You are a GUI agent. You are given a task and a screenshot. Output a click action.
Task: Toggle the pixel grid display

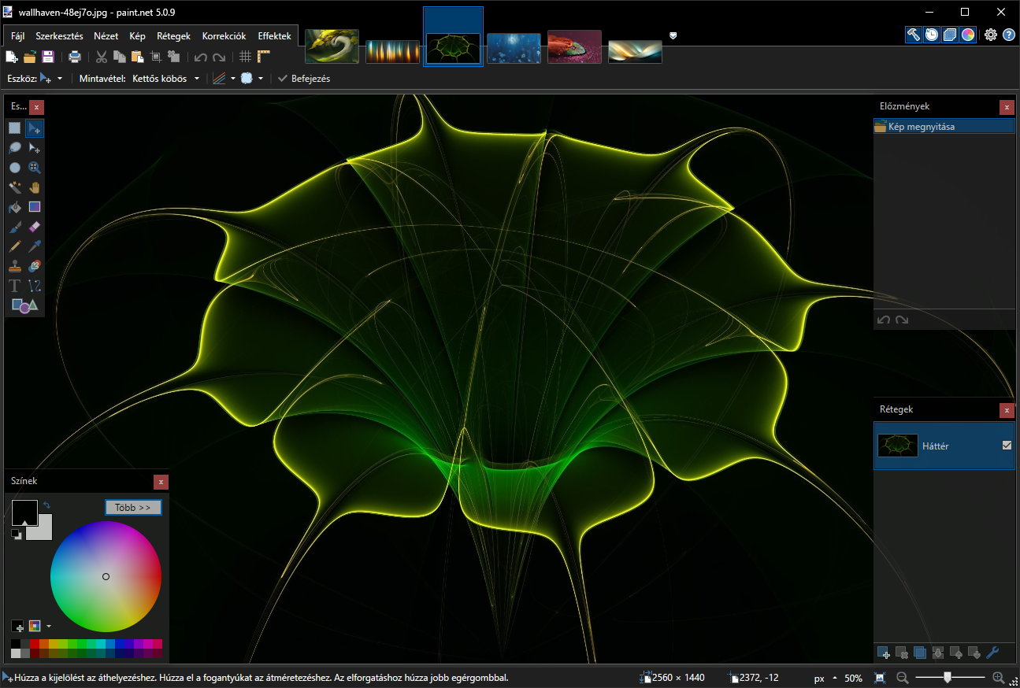246,57
